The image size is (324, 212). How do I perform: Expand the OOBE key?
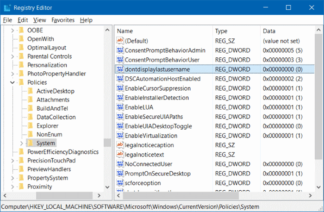click(x=12, y=31)
